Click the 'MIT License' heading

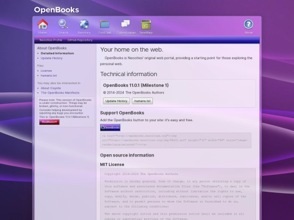tap(112, 165)
